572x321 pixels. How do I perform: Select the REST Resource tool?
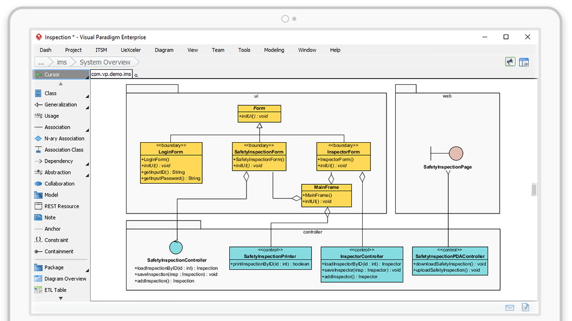click(61, 206)
